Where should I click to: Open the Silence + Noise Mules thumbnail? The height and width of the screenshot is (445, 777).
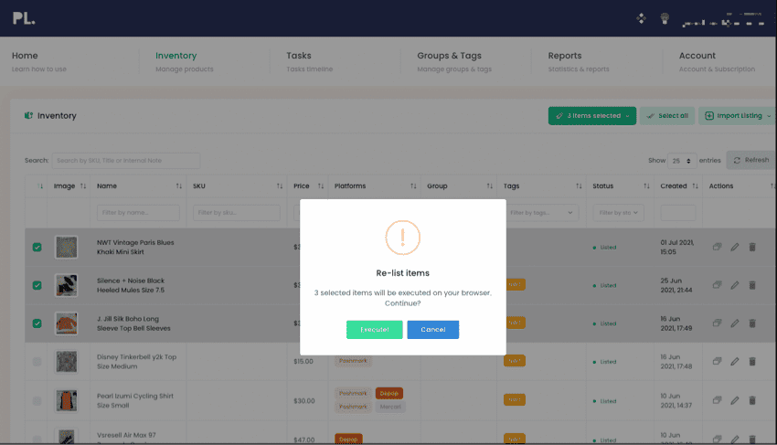coord(66,285)
